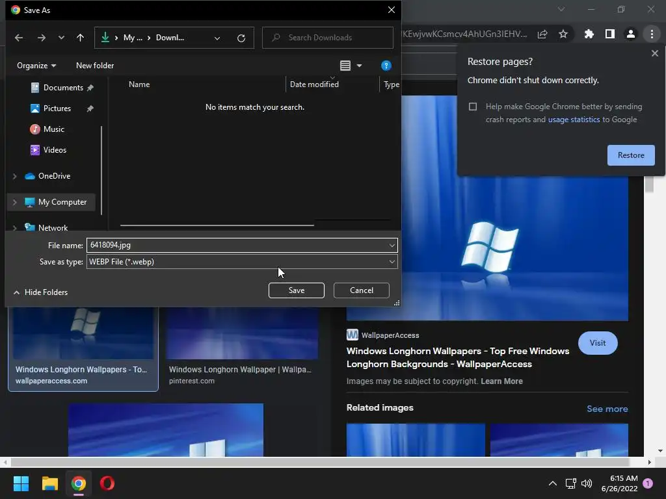This screenshot has width=666, height=499.
Task: Open the wallpaperaccess.com result thumbnail
Action: pos(83,333)
